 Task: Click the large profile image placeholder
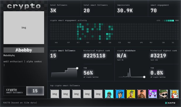click(24, 28)
